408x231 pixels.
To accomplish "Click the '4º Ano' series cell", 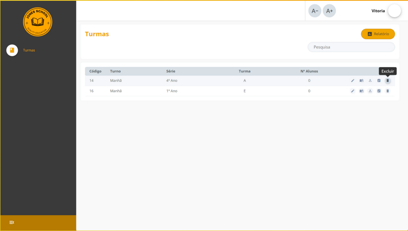I will pos(172,81).
